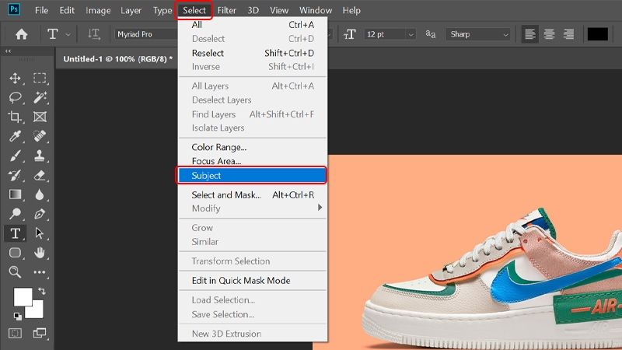Choose Reselect menu item
This screenshot has height=350, width=622.
coord(253,53)
